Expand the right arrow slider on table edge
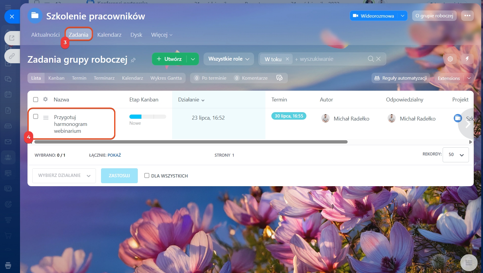 click(467, 124)
